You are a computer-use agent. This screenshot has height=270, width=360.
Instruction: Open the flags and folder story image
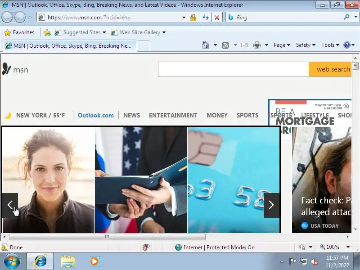click(x=141, y=180)
